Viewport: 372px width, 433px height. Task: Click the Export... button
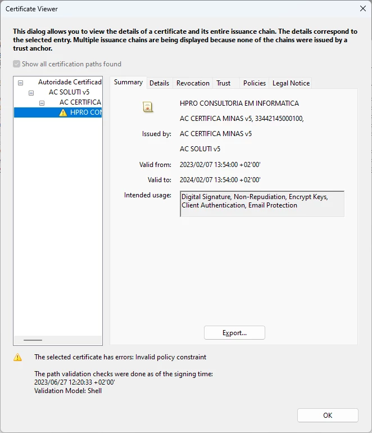click(x=234, y=333)
